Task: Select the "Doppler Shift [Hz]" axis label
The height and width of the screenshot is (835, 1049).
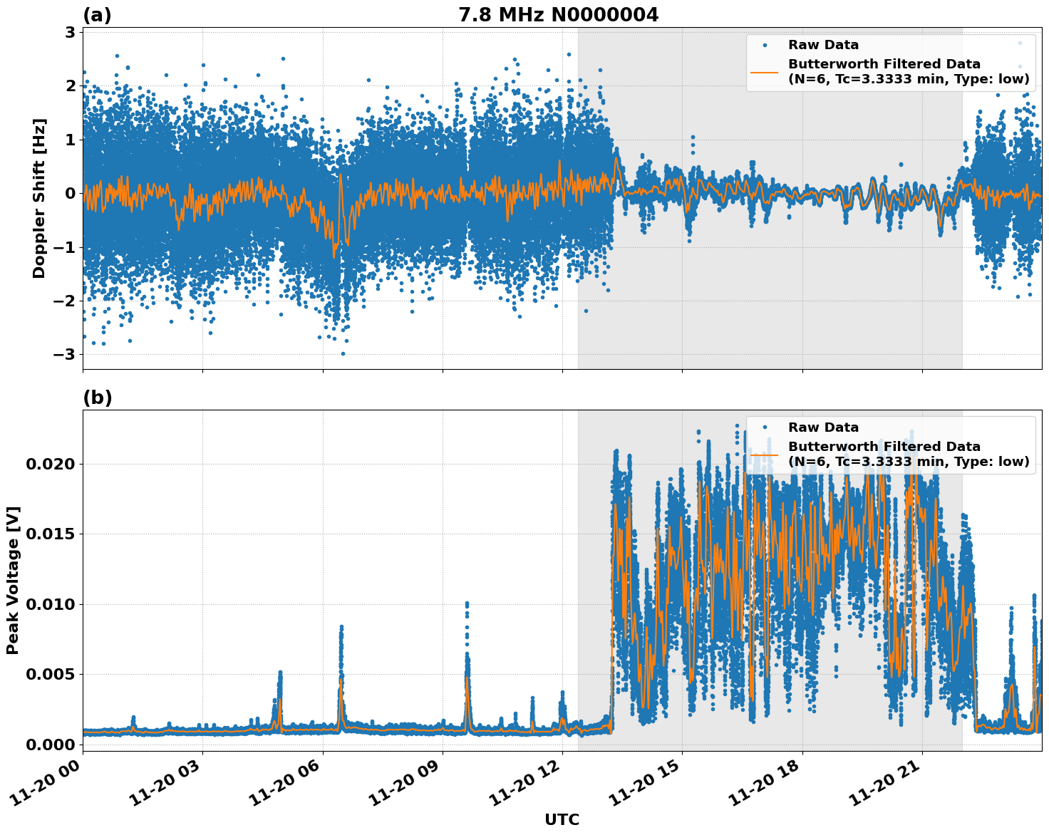Action: click(x=39, y=198)
